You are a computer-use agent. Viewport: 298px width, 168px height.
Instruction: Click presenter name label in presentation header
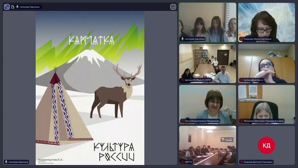tap(30, 7)
